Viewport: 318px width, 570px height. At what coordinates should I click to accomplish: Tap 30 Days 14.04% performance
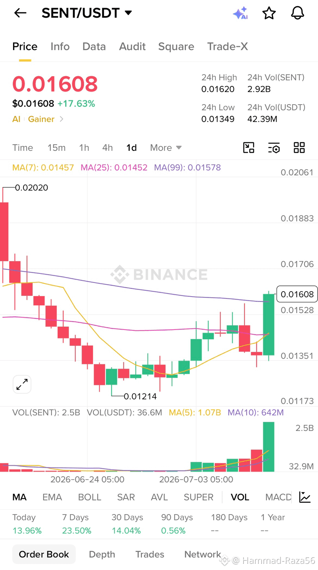[127, 524]
